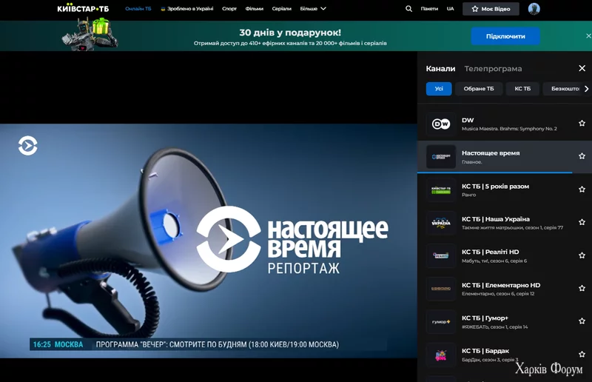
Task: Star the КС ТБ | Гумор+ channel
Action: (x=582, y=321)
